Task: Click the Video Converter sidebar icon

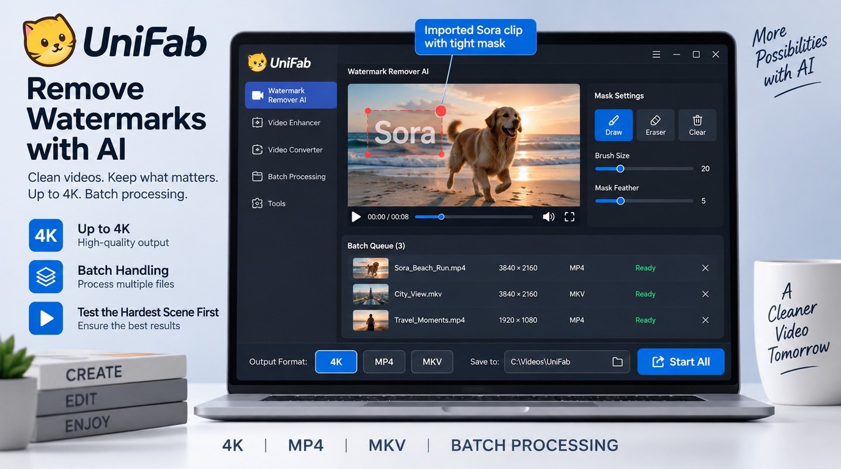Action: 257,150
